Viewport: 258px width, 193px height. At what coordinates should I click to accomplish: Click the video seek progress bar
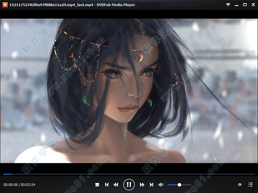[x=129, y=174]
